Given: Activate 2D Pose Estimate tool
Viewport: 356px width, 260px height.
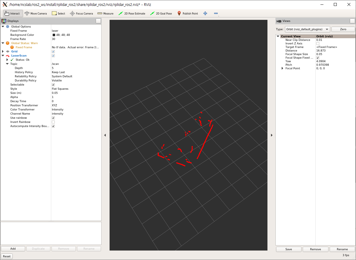Looking at the screenshot, I should [132, 13].
